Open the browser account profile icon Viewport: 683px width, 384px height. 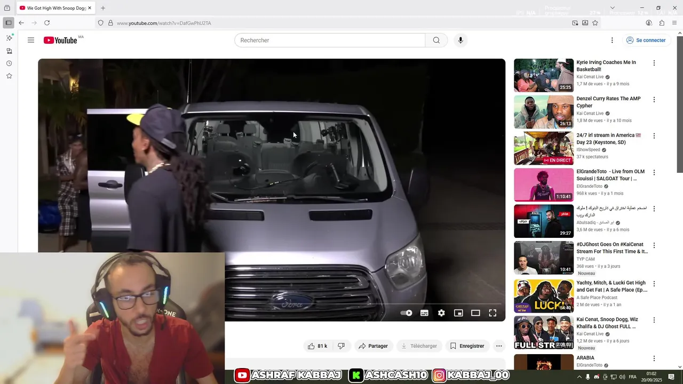click(649, 23)
